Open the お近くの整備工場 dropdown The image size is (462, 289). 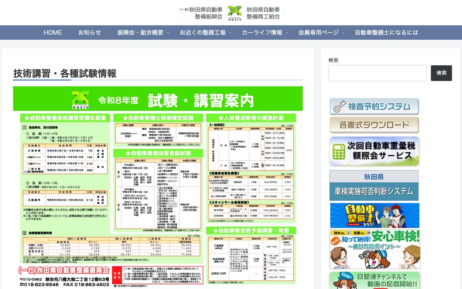(203, 33)
